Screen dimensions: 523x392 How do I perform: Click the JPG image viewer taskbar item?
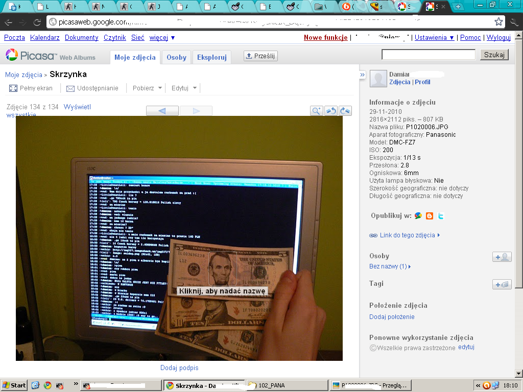370,385
